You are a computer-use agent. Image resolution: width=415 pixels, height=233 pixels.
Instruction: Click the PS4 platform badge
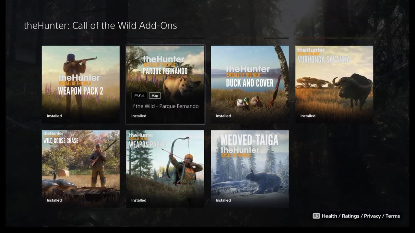[139, 96]
